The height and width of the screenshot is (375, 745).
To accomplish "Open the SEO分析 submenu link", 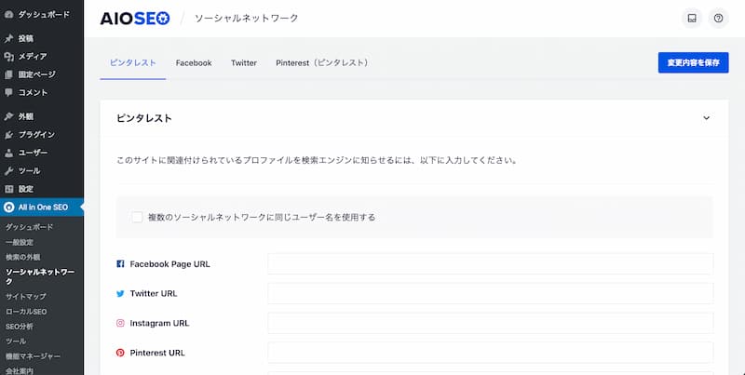I will click(20, 327).
